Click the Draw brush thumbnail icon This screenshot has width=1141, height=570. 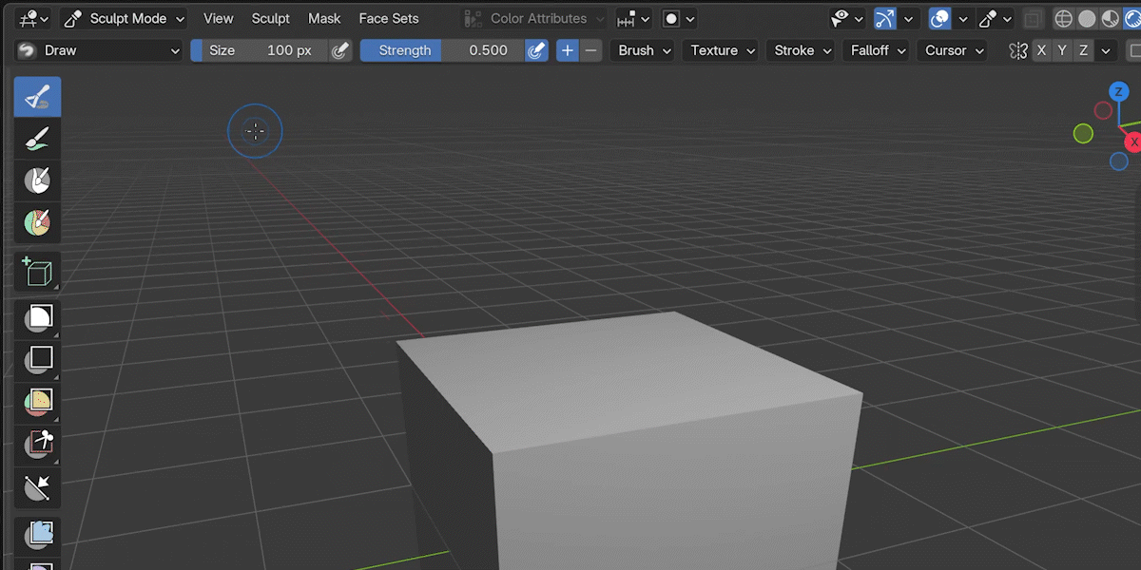point(27,50)
